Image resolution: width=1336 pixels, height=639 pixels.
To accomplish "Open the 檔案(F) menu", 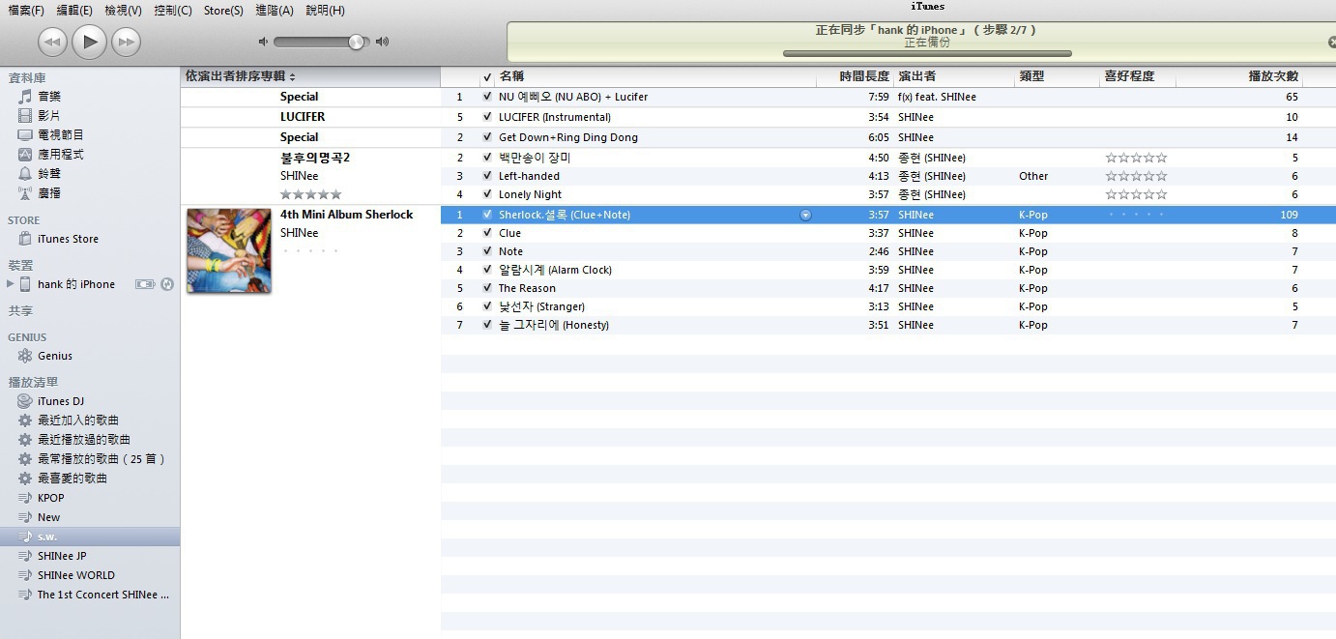I will click(26, 11).
